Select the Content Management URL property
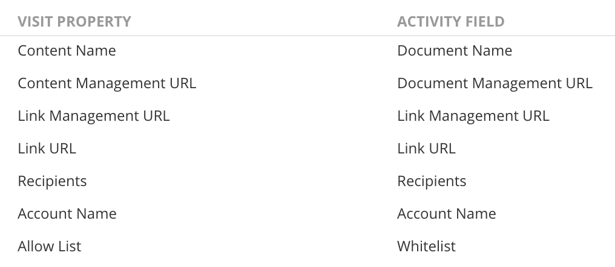The width and height of the screenshot is (615, 267). pos(107,83)
